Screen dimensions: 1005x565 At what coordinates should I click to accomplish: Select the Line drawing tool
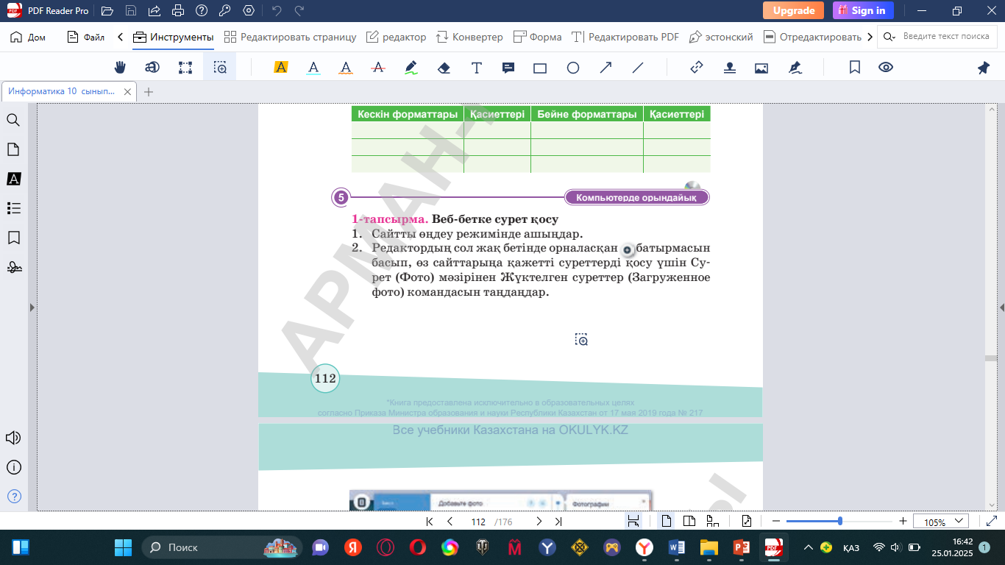(x=638, y=68)
